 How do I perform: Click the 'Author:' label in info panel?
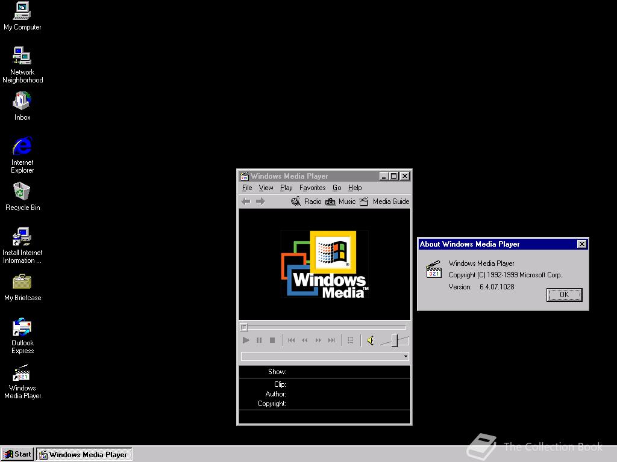(275, 394)
